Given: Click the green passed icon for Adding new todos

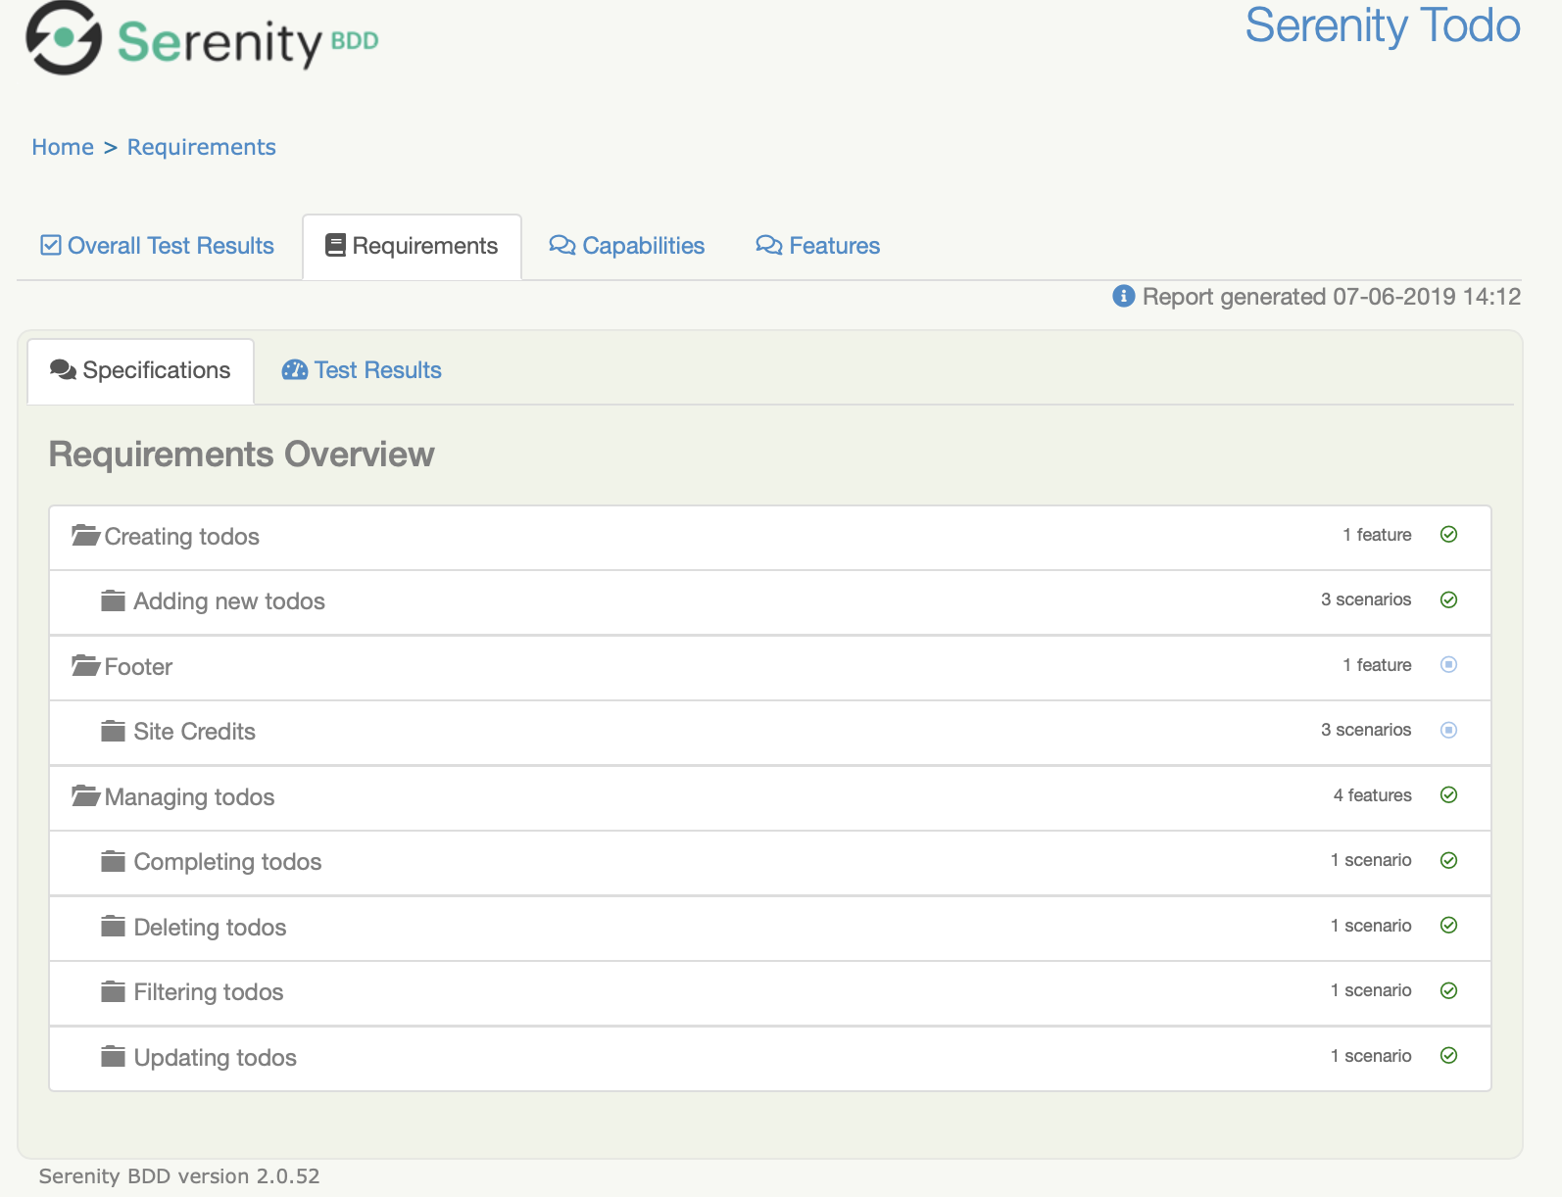Looking at the screenshot, I should (x=1449, y=599).
